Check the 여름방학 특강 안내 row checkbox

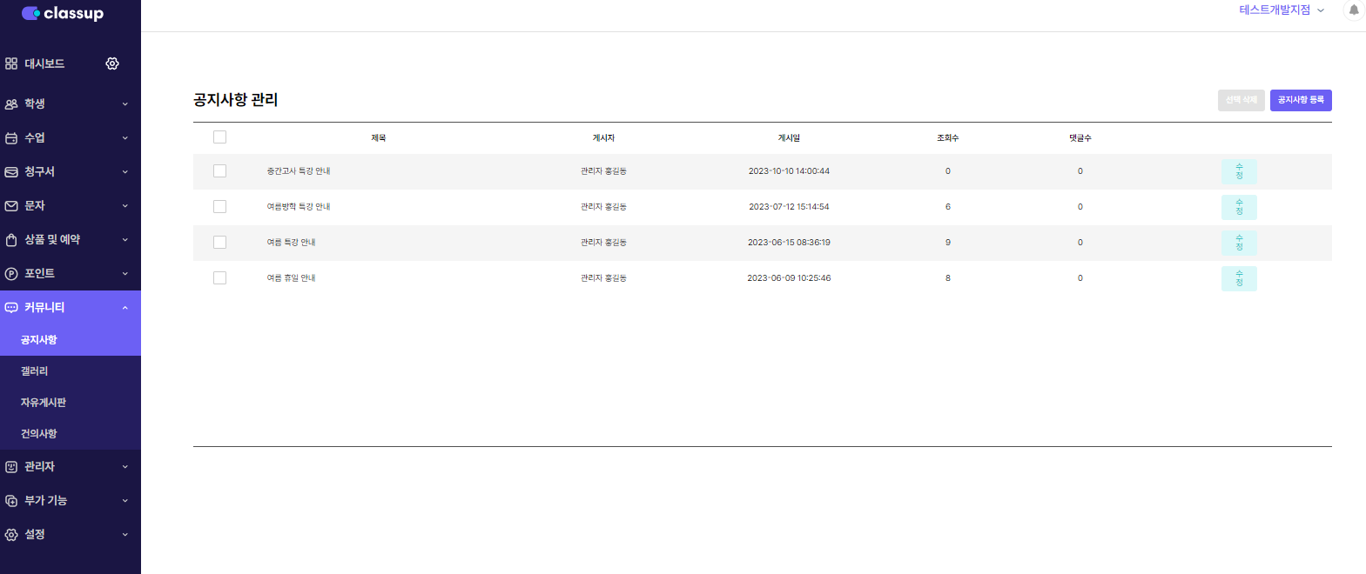tap(219, 207)
